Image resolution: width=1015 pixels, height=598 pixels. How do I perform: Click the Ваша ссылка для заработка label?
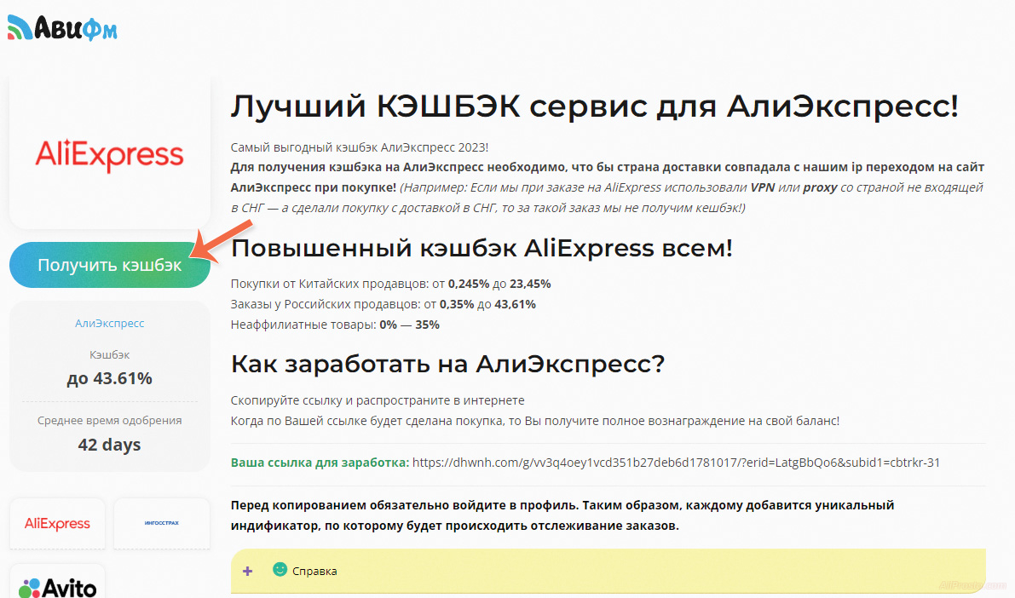click(x=320, y=463)
